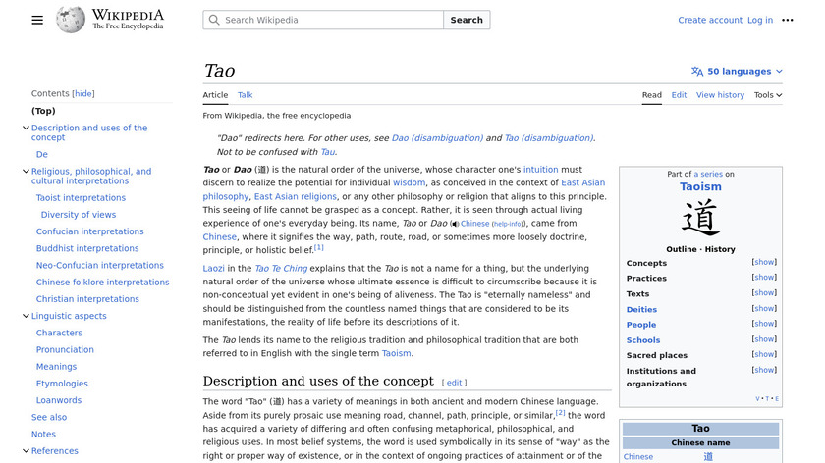Open the 50 languages dropdown
825x463 pixels.
738,72
